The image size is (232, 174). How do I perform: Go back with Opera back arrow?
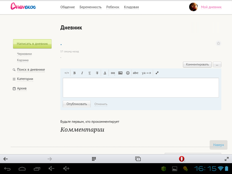6,159
